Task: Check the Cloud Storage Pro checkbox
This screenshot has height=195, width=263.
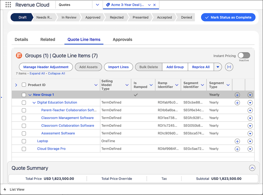Action: (x=24, y=149)
